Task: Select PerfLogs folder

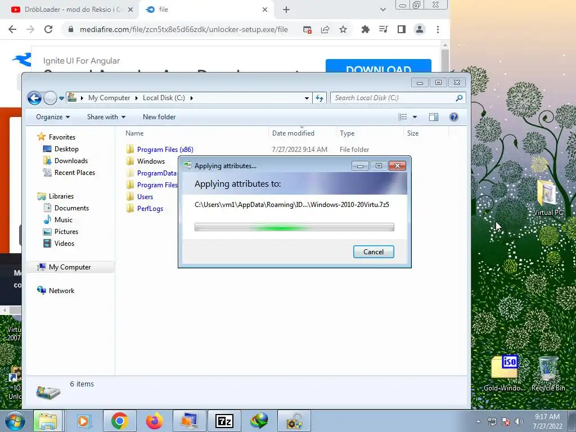Action: coord(150,208)
